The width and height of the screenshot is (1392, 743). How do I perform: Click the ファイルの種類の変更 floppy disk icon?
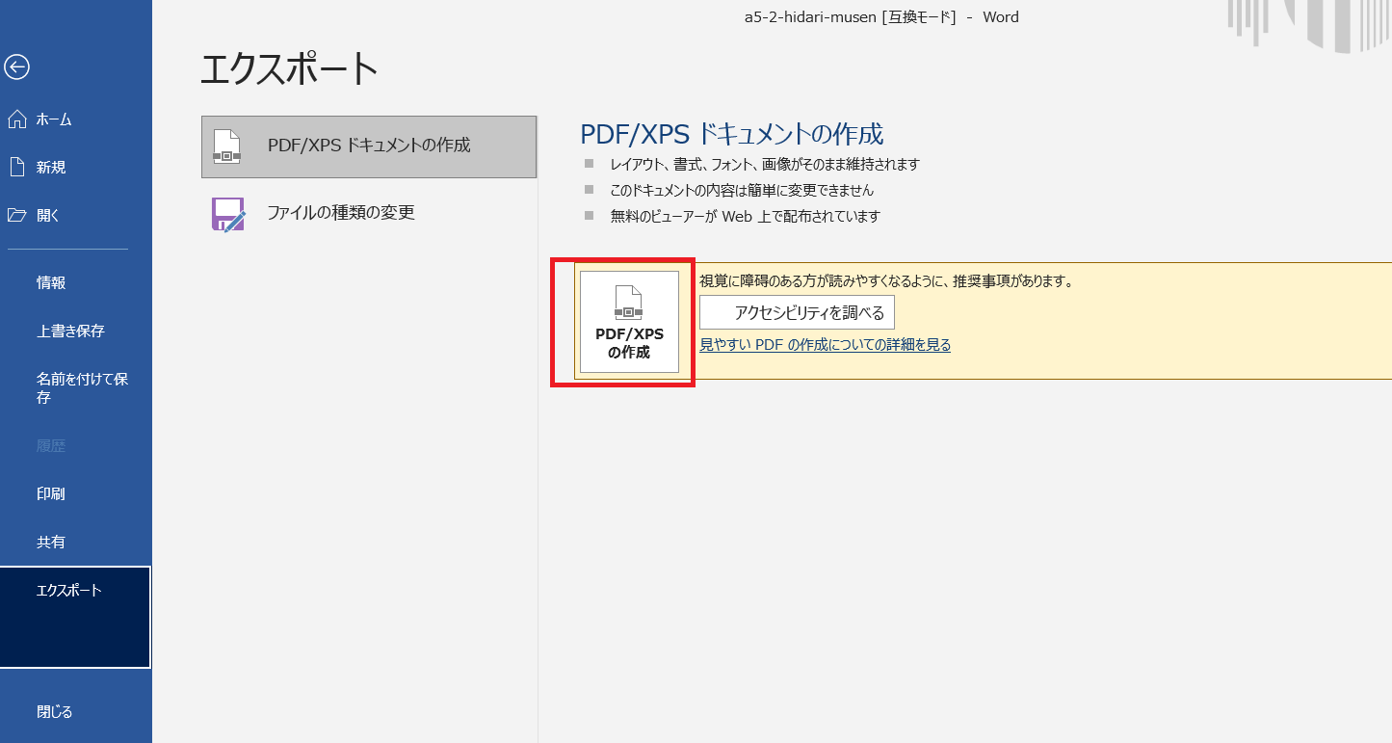click(227, 214)
